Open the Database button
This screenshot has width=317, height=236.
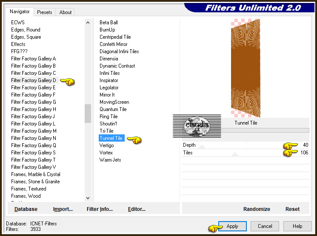coord(26,209)
